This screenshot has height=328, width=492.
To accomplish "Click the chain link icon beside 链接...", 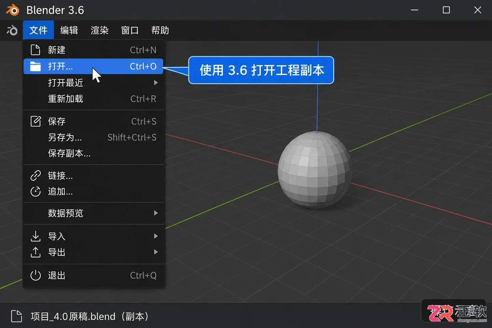I will coord(36,176).
